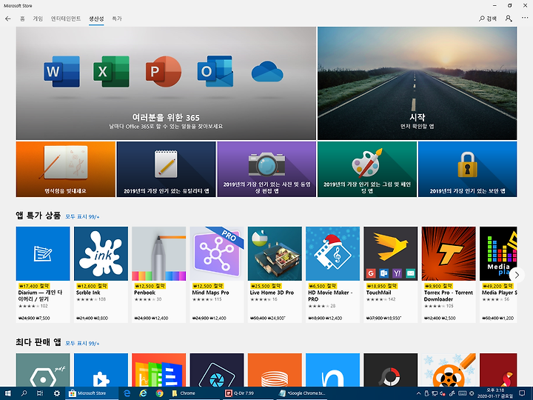
Task: Switch to the Q-Dir 7.99 taskbar window
Action: [247, 393]
